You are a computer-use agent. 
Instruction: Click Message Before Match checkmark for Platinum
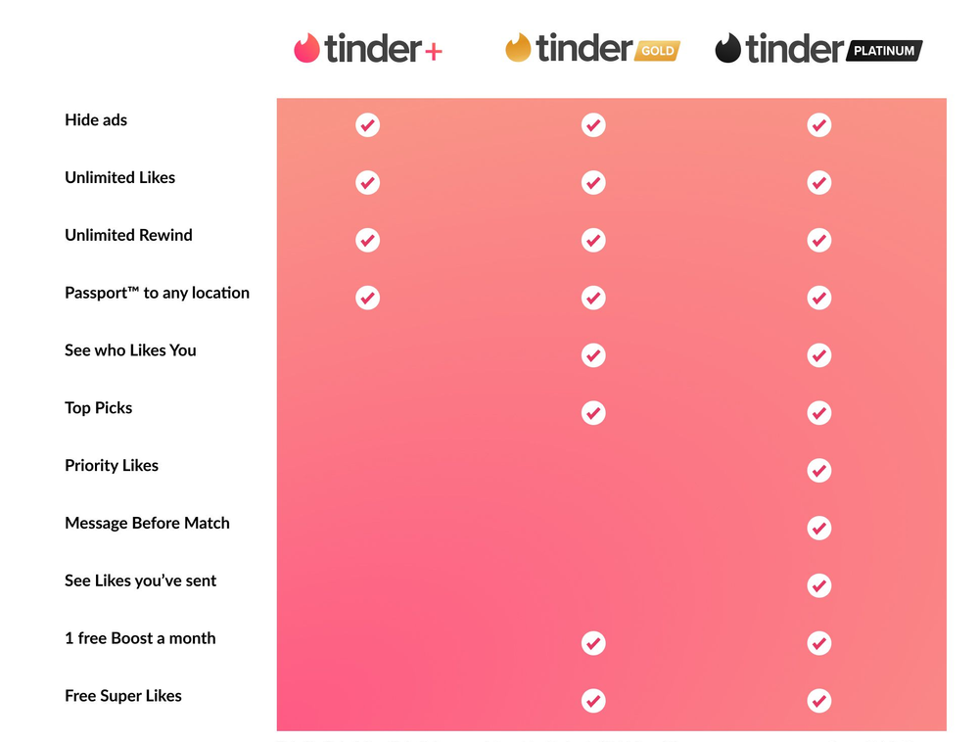tap(819, 529)
